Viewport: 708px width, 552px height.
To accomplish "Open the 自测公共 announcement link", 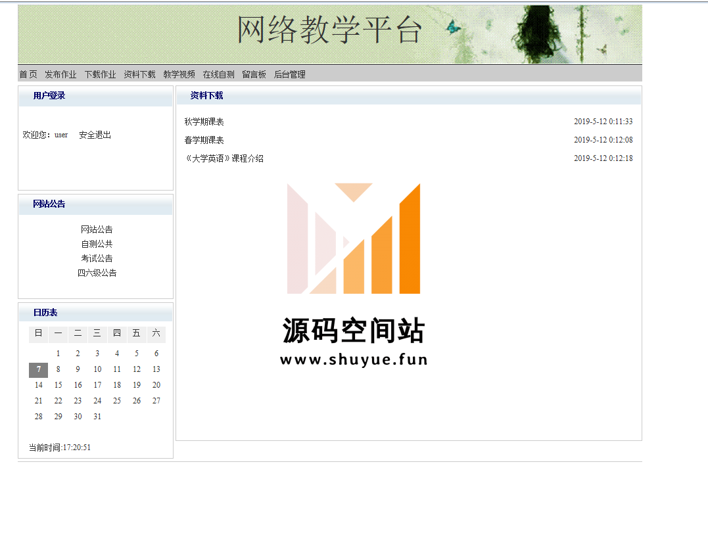I will [x=97, y=244].
